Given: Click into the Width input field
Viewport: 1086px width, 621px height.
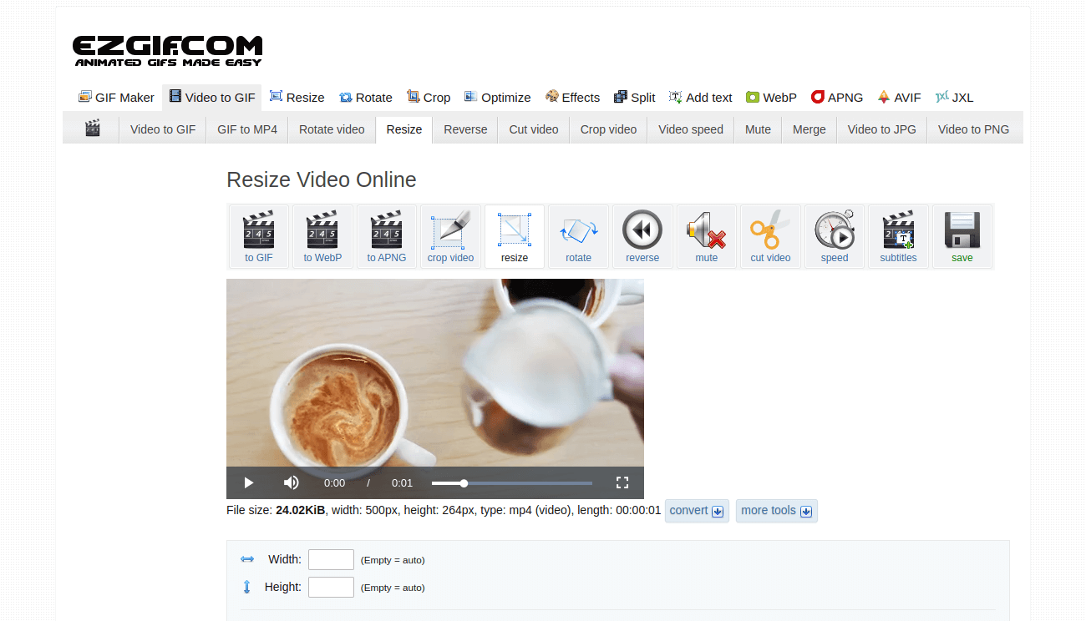Looking at the screenshot, I should 331,559.
